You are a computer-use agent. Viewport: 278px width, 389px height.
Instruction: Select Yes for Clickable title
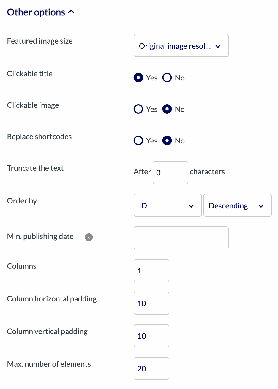click(138, 78)
